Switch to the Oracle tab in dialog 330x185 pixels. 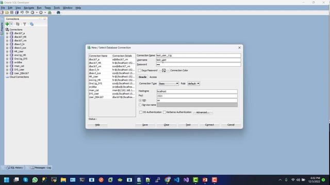coord(142,77)
